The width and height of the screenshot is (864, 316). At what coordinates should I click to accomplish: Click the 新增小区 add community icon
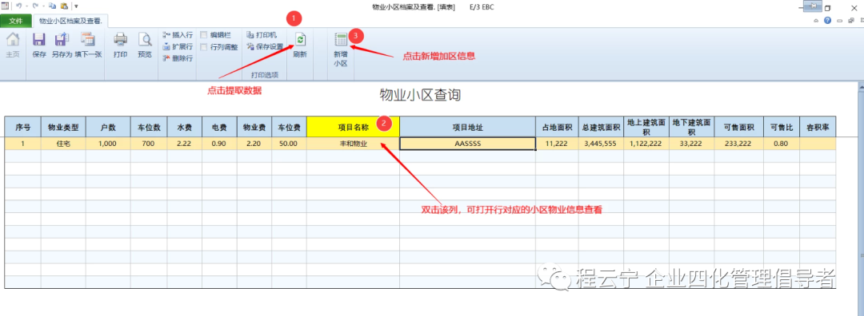coord(341,40)
